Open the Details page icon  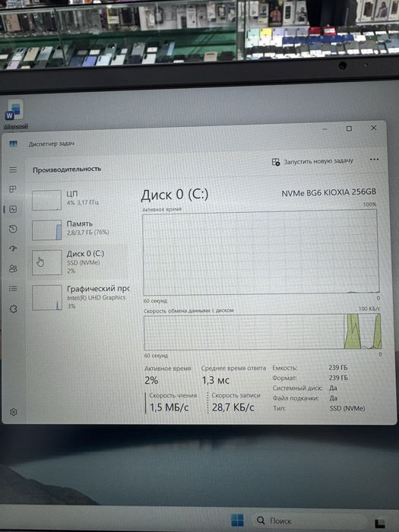(x=13, y=289)
